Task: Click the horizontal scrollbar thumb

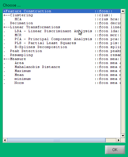Action: click(x=56, y=140)
